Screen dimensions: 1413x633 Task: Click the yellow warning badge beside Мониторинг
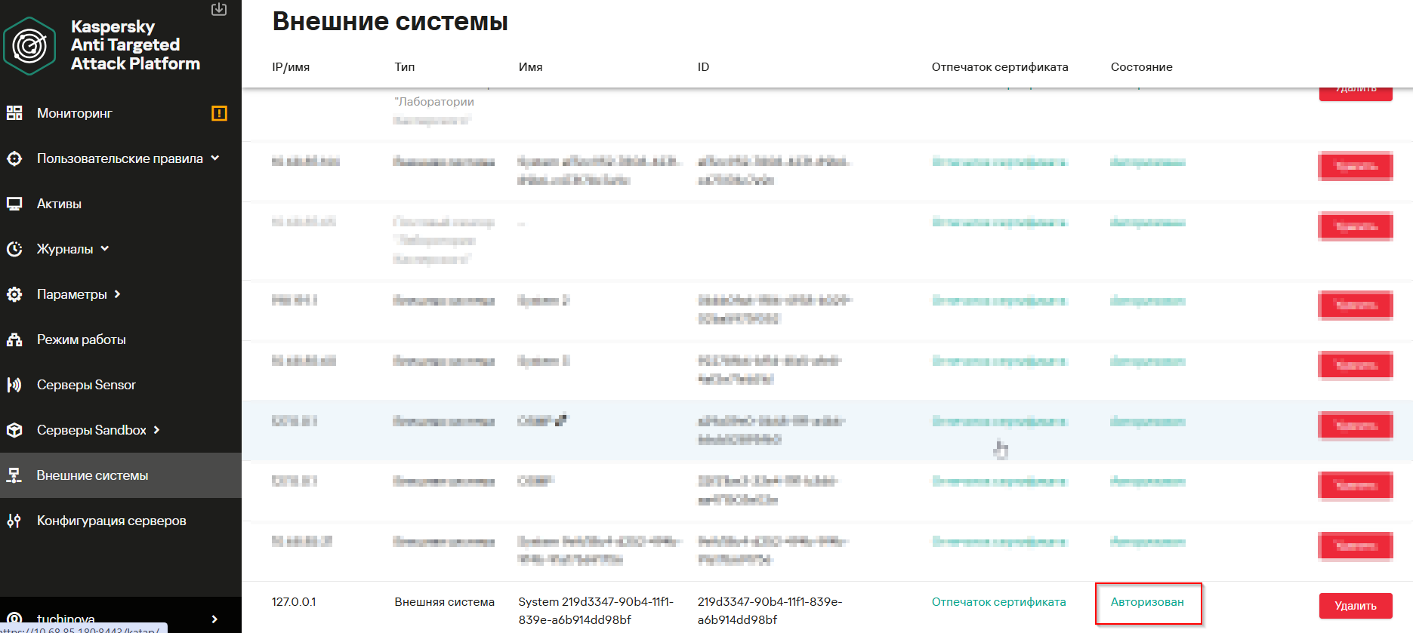(x=219, y=113)
